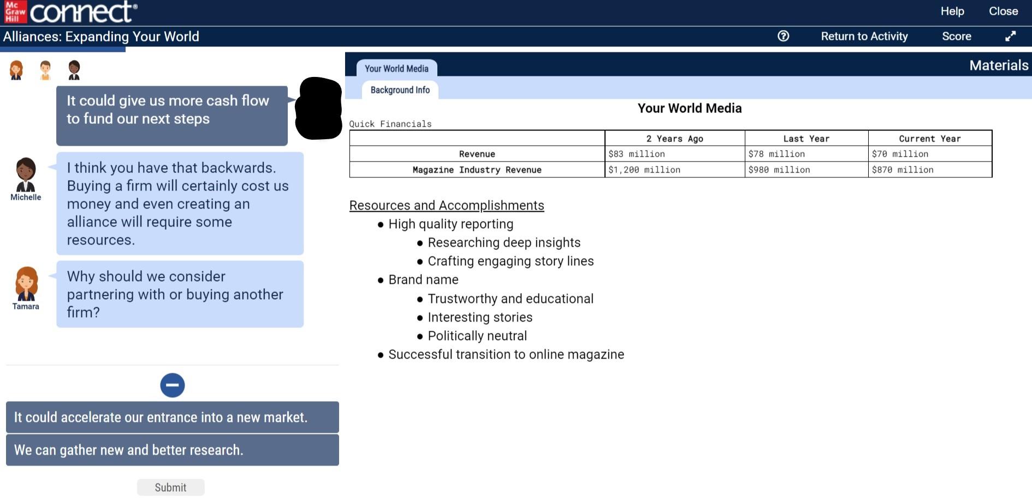Click the Help link
Viewport: 1032px width, 501px height.
(952, 11)
